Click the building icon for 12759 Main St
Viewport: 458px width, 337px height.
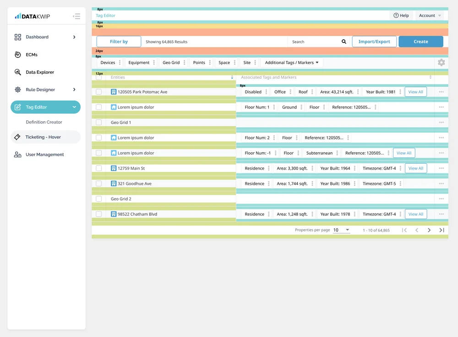114,168
